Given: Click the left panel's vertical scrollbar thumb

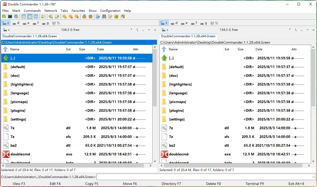Looking at the screenshot, I should click(155, 78).
